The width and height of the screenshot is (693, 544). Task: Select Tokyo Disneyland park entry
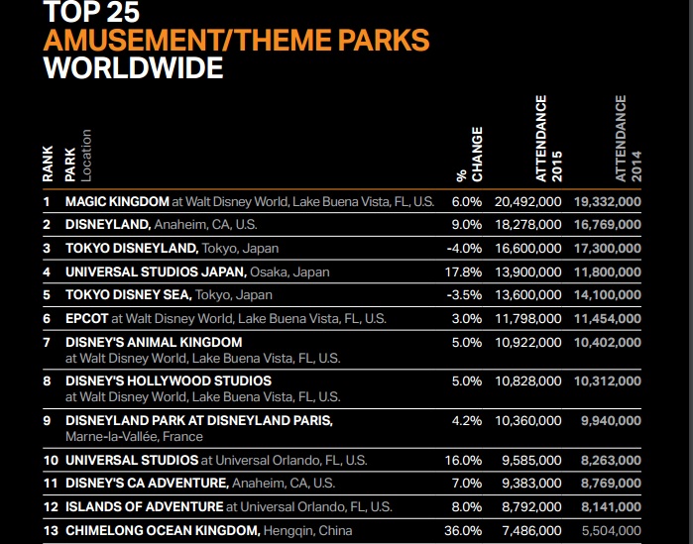pos(132,248)
